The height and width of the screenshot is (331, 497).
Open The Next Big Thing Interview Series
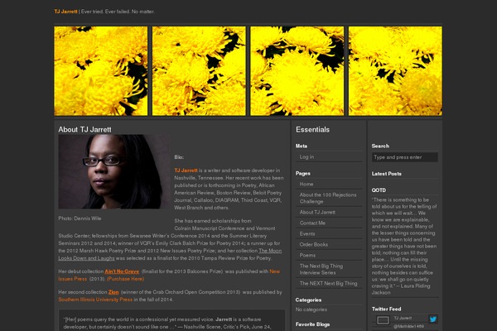pyautogui.click(x=321, y=269)
